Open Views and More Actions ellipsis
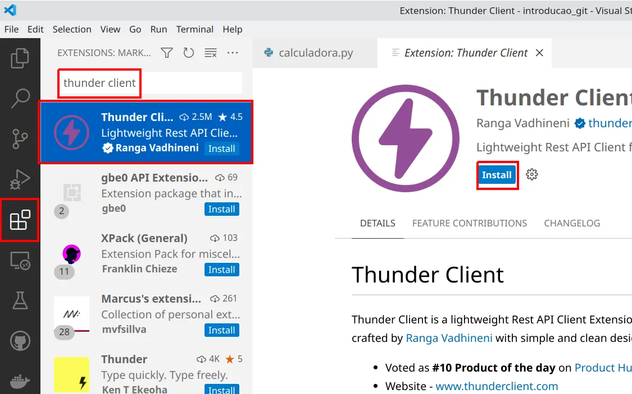632x394 pixels. (233, 53)
